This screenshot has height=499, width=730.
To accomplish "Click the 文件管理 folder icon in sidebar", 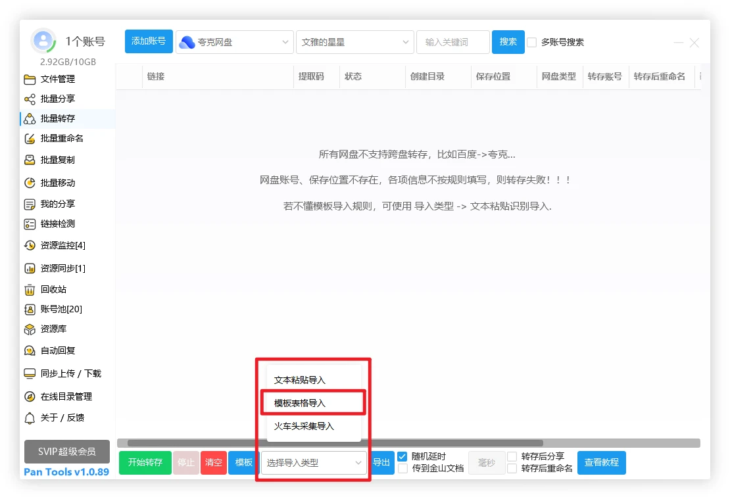I will (x=30, y=80).
